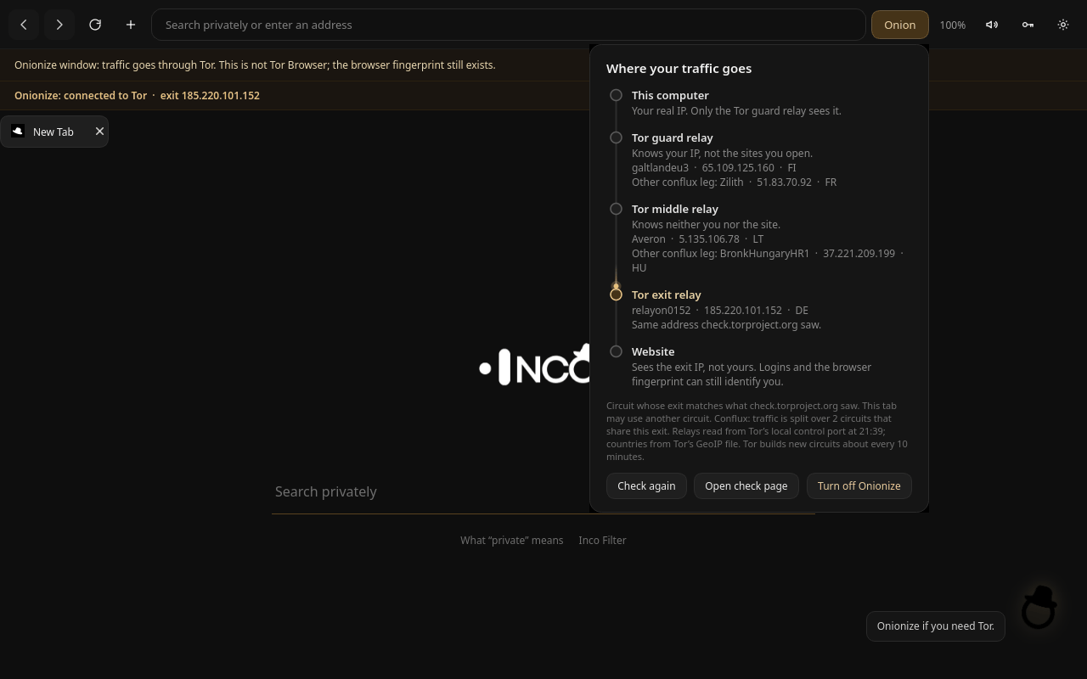
Task: Open a new tab with the plus icon
Action: pyautogui.click(x=131, y=25)
